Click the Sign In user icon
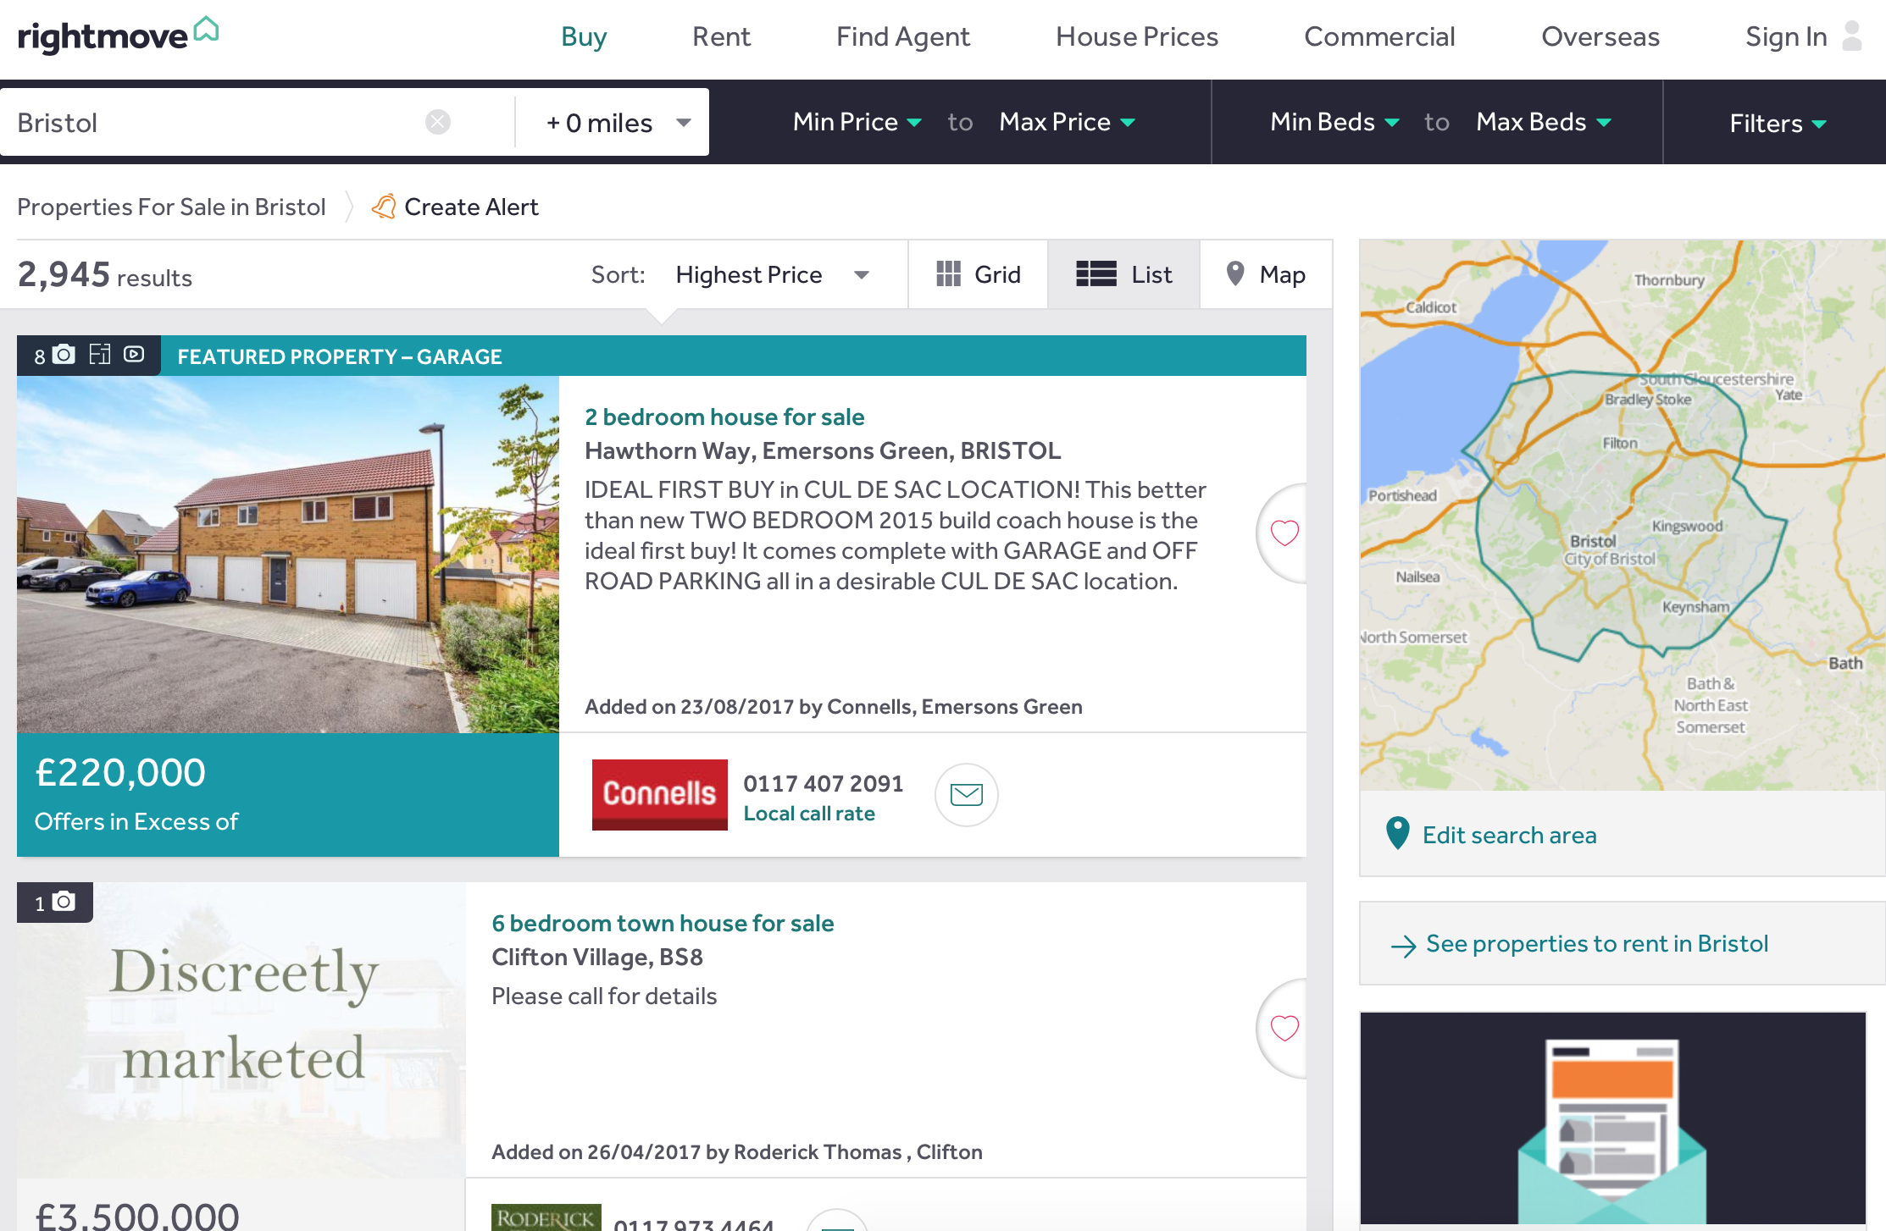1886x1231 pixels. [x=1852, y=36]
